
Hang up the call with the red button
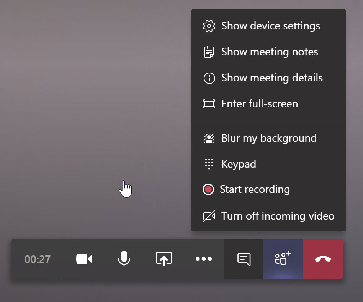323,259
